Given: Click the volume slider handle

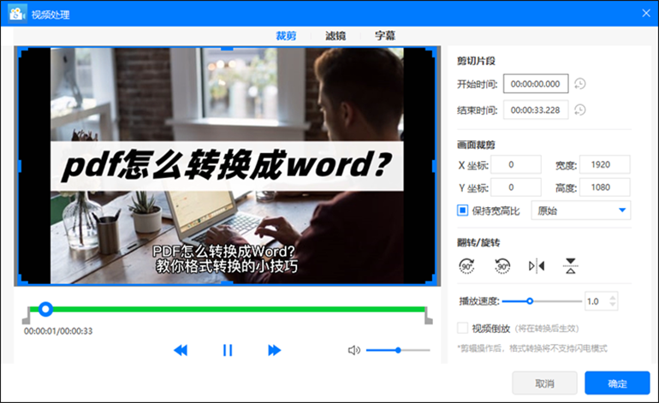Looking at the screenshot, I should click(x=398, y=350).
